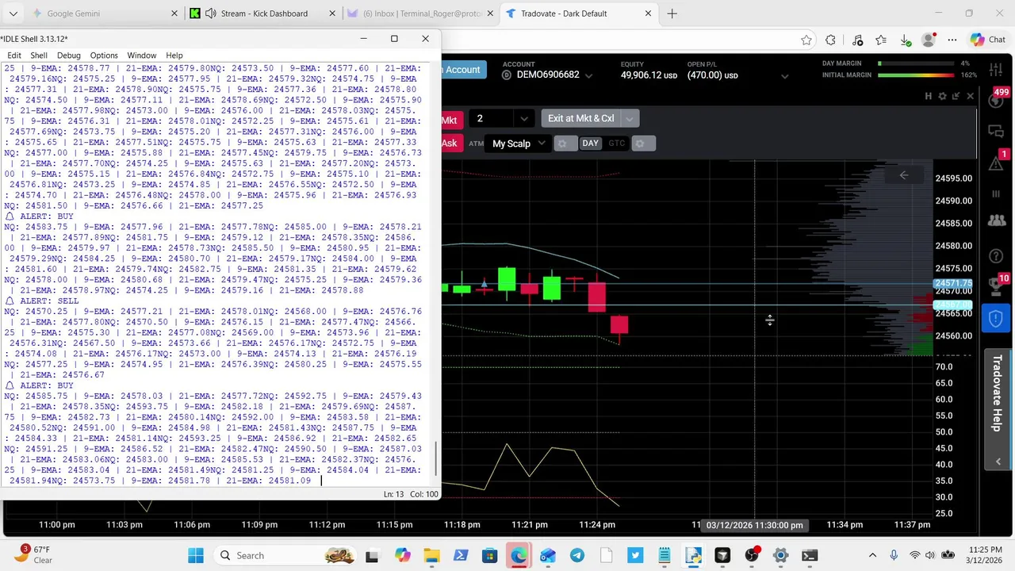Select GTC time-in-force option
Viewport: 1015px width, 571px height.
point(617,144)
